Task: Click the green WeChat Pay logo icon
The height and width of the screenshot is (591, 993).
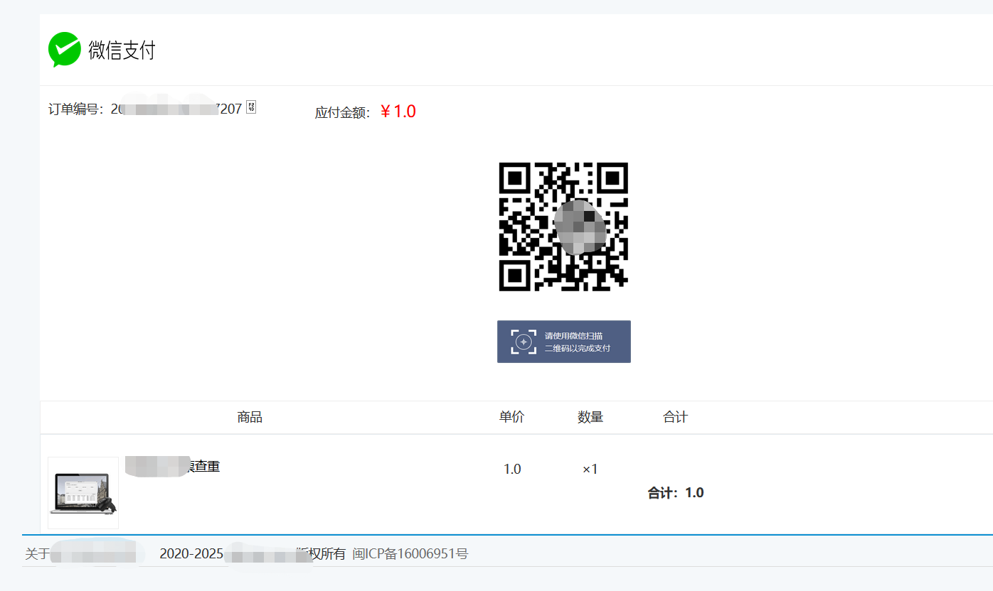Action: [64, 50]
